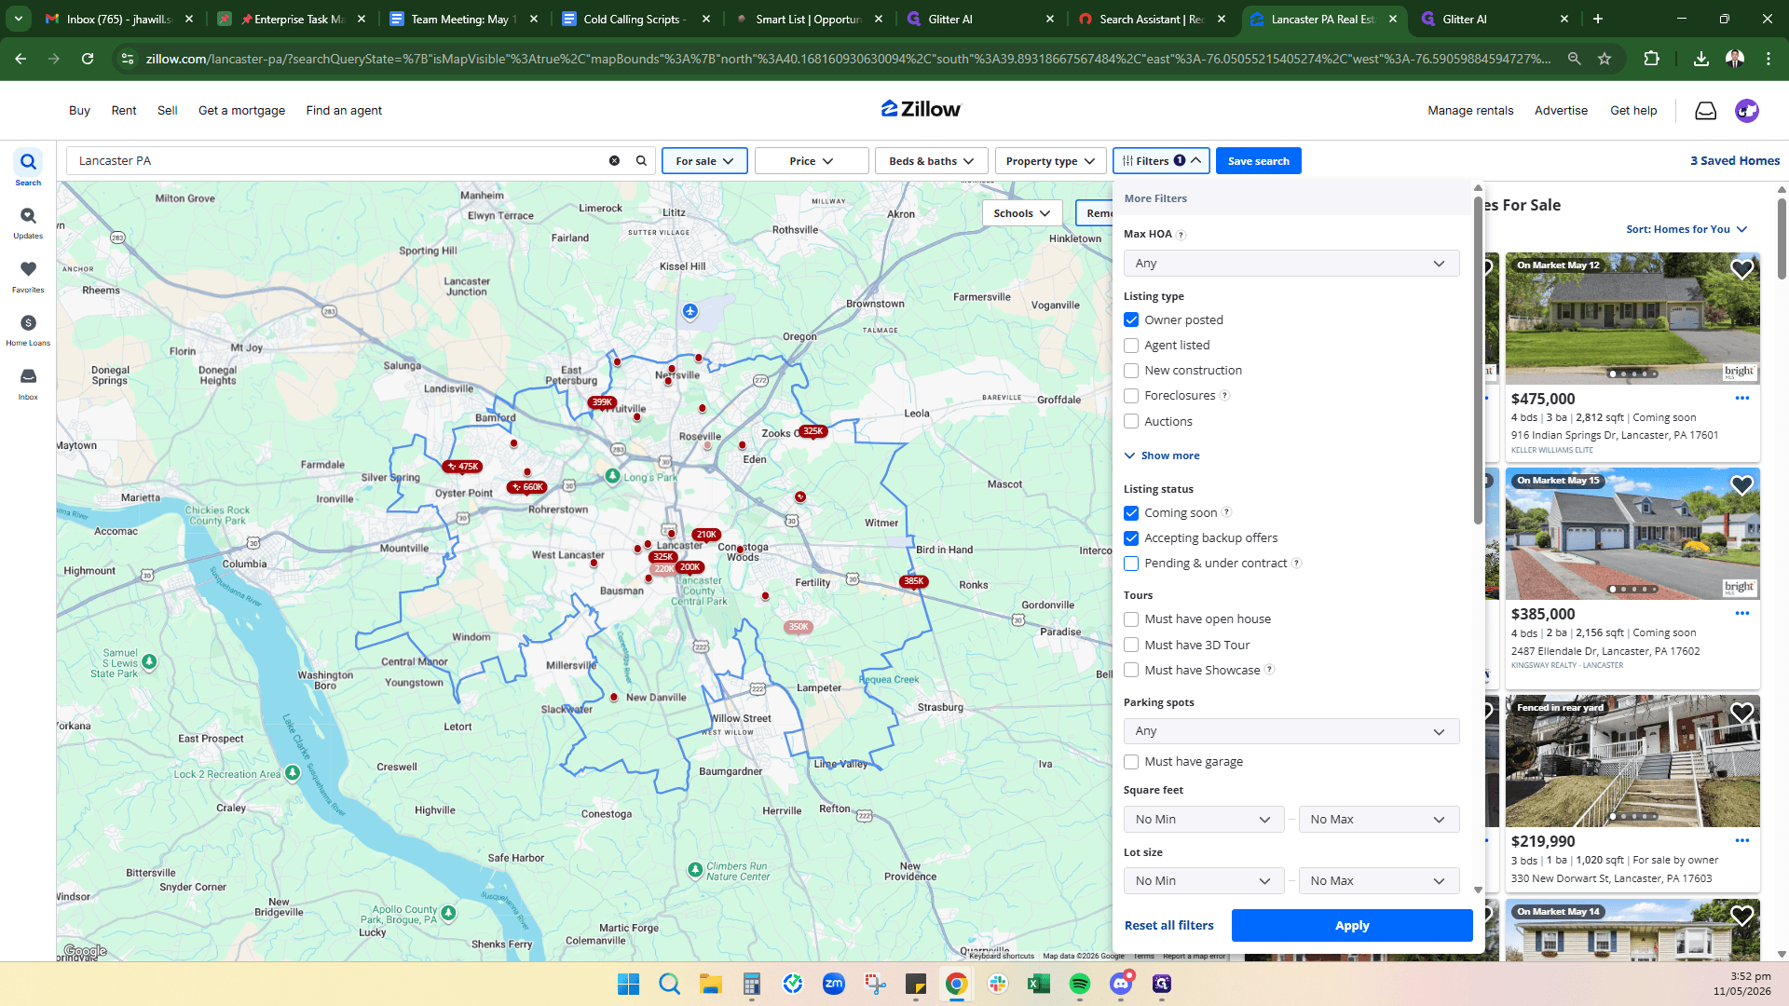The width and height of the screenshot is (1789, 1006).
Task: Click Reset all filters
Action: [x=1168, y=926]
